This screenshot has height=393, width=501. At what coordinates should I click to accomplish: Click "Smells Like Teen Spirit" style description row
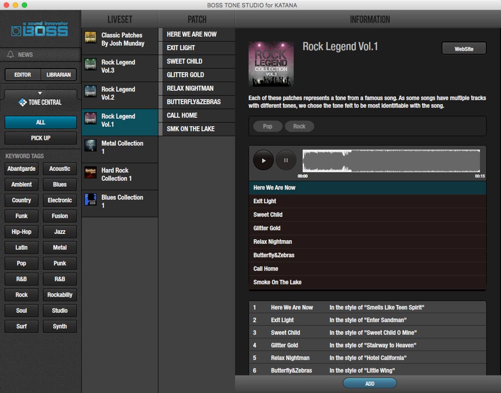(367, 307)
